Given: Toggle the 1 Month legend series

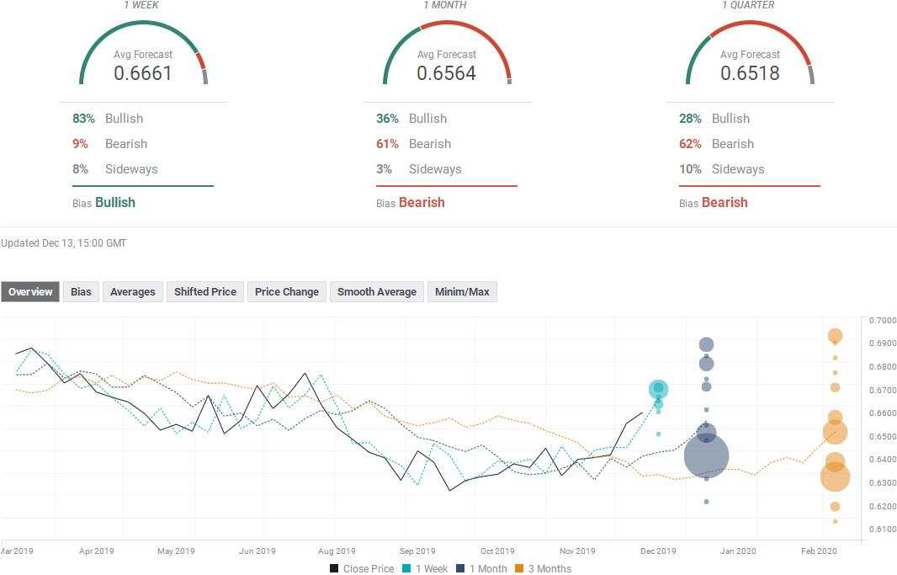Looking at the screenshot, I should pos(481,569).
